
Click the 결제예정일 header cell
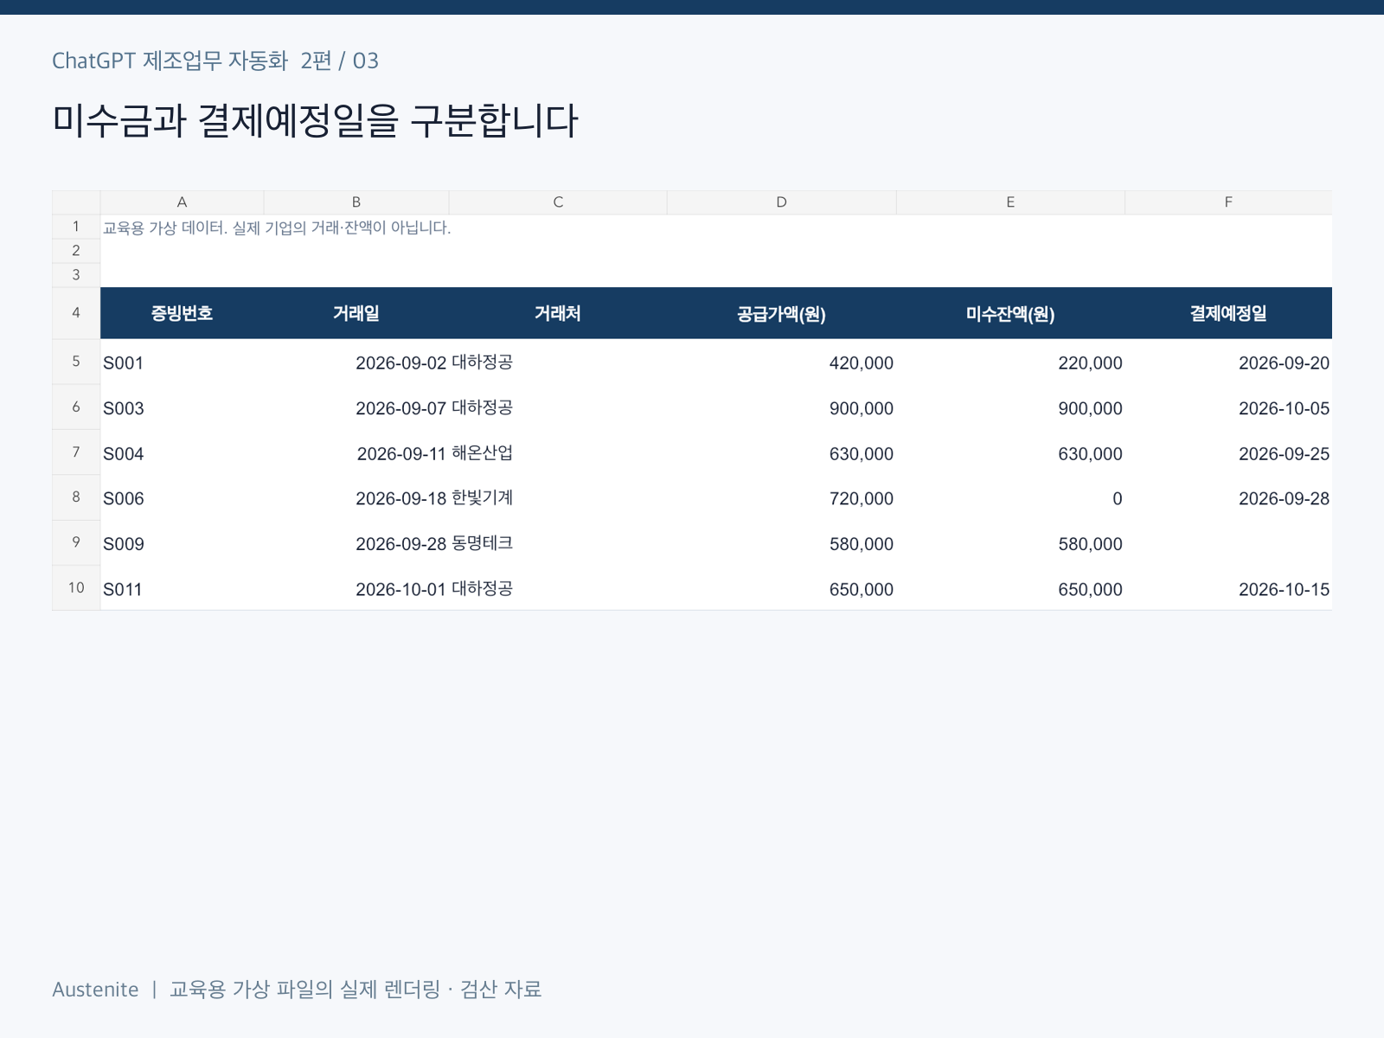(1228, 313)
